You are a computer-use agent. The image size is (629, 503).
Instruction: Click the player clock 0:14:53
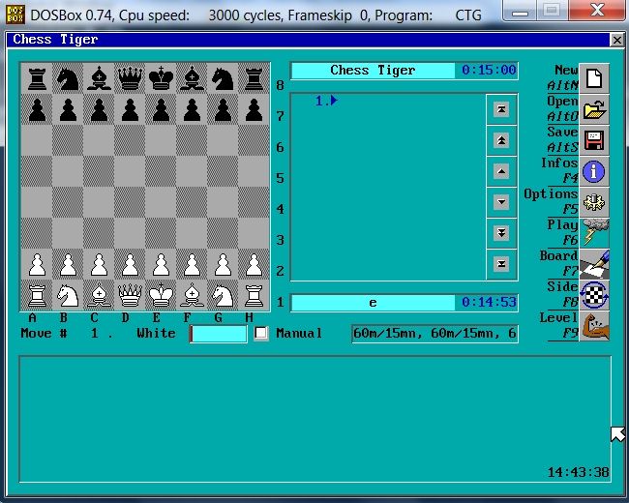pyautogui.click(x=488, y=302)
